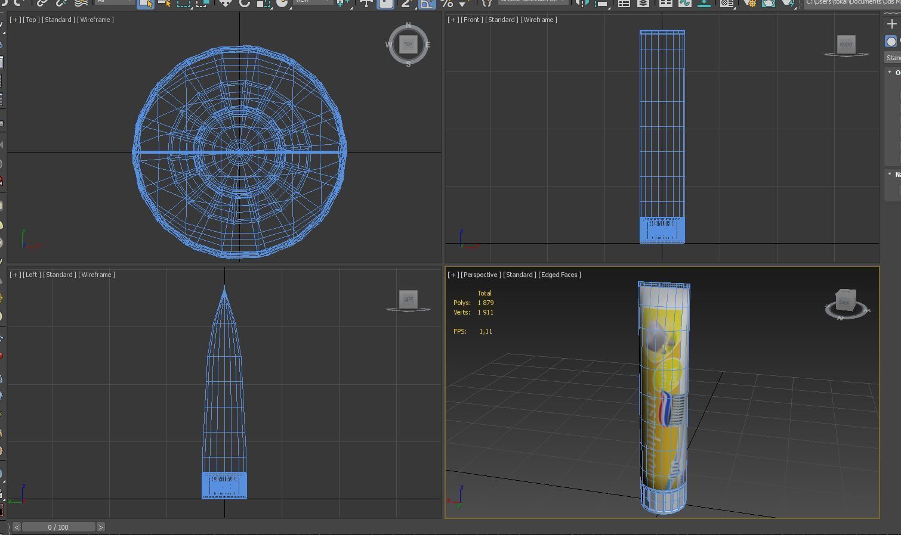Click the LEFT ViewCube in Left viewport
The image size is (901, 535).
click(408, 299)
